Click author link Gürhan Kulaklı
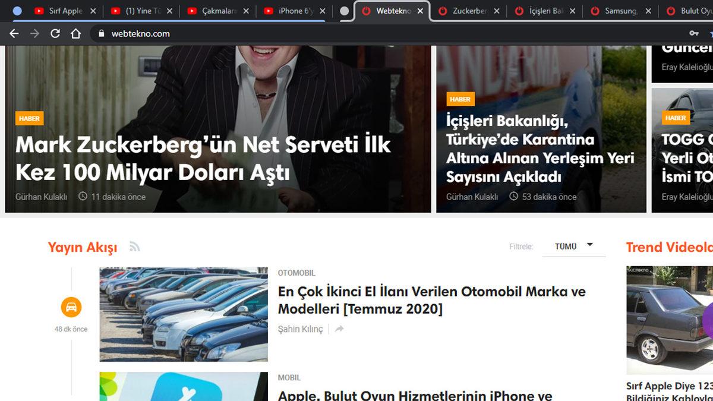 [x=42, y=197]
